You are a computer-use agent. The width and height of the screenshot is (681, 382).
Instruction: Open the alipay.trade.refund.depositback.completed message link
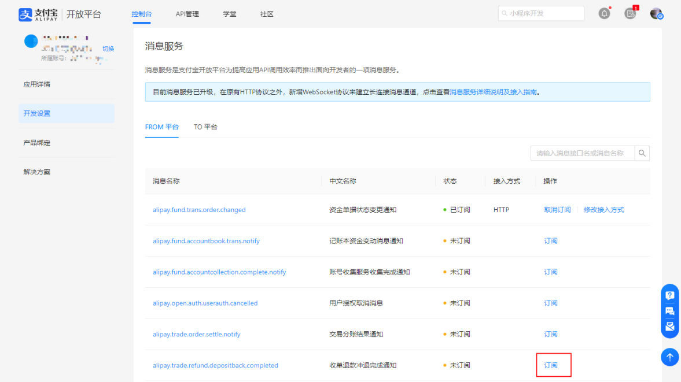point(215,365)
